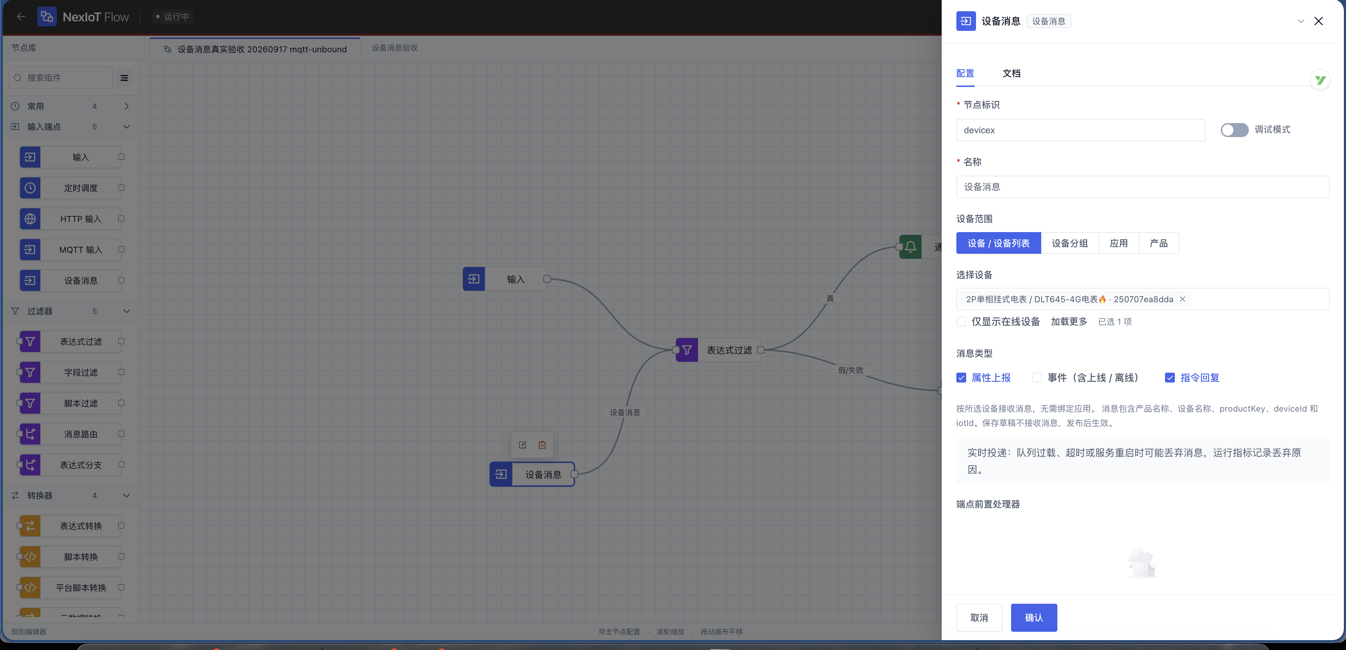Uncheck the 属性上报 checkbox
Viewport: 1346px width, 650px height.
(961, 377)
